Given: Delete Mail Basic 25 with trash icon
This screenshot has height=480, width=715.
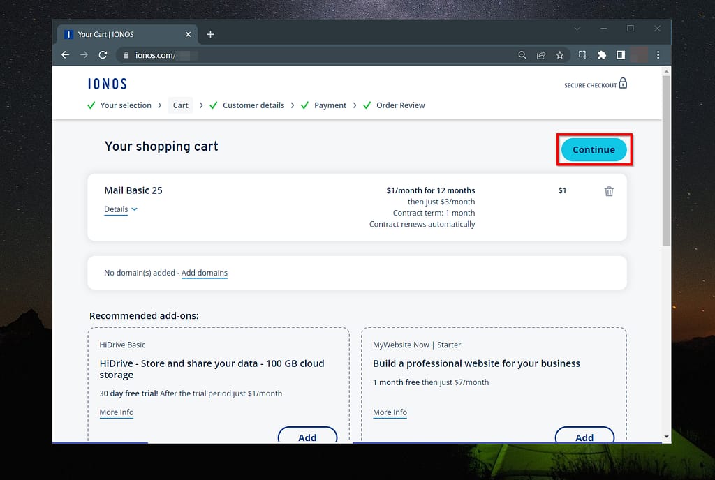Looking at the screenshot, I should [x=609, y=191].
